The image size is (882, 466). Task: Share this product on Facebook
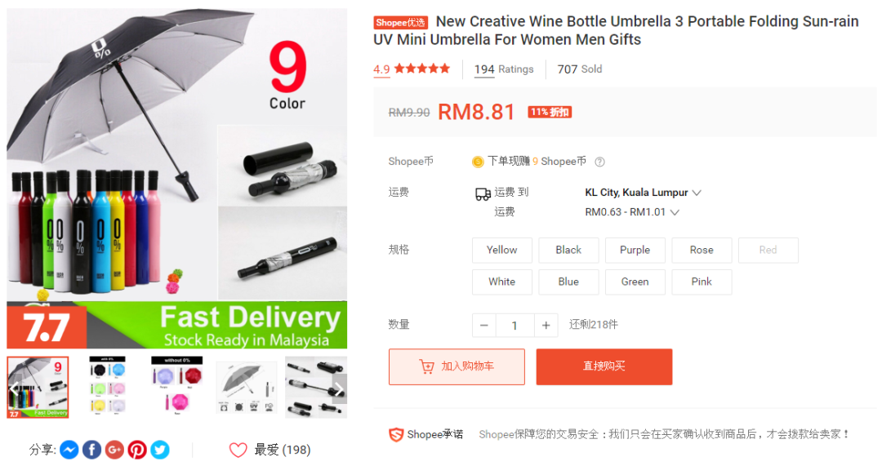pyautogui.click(x=92, y=450)
